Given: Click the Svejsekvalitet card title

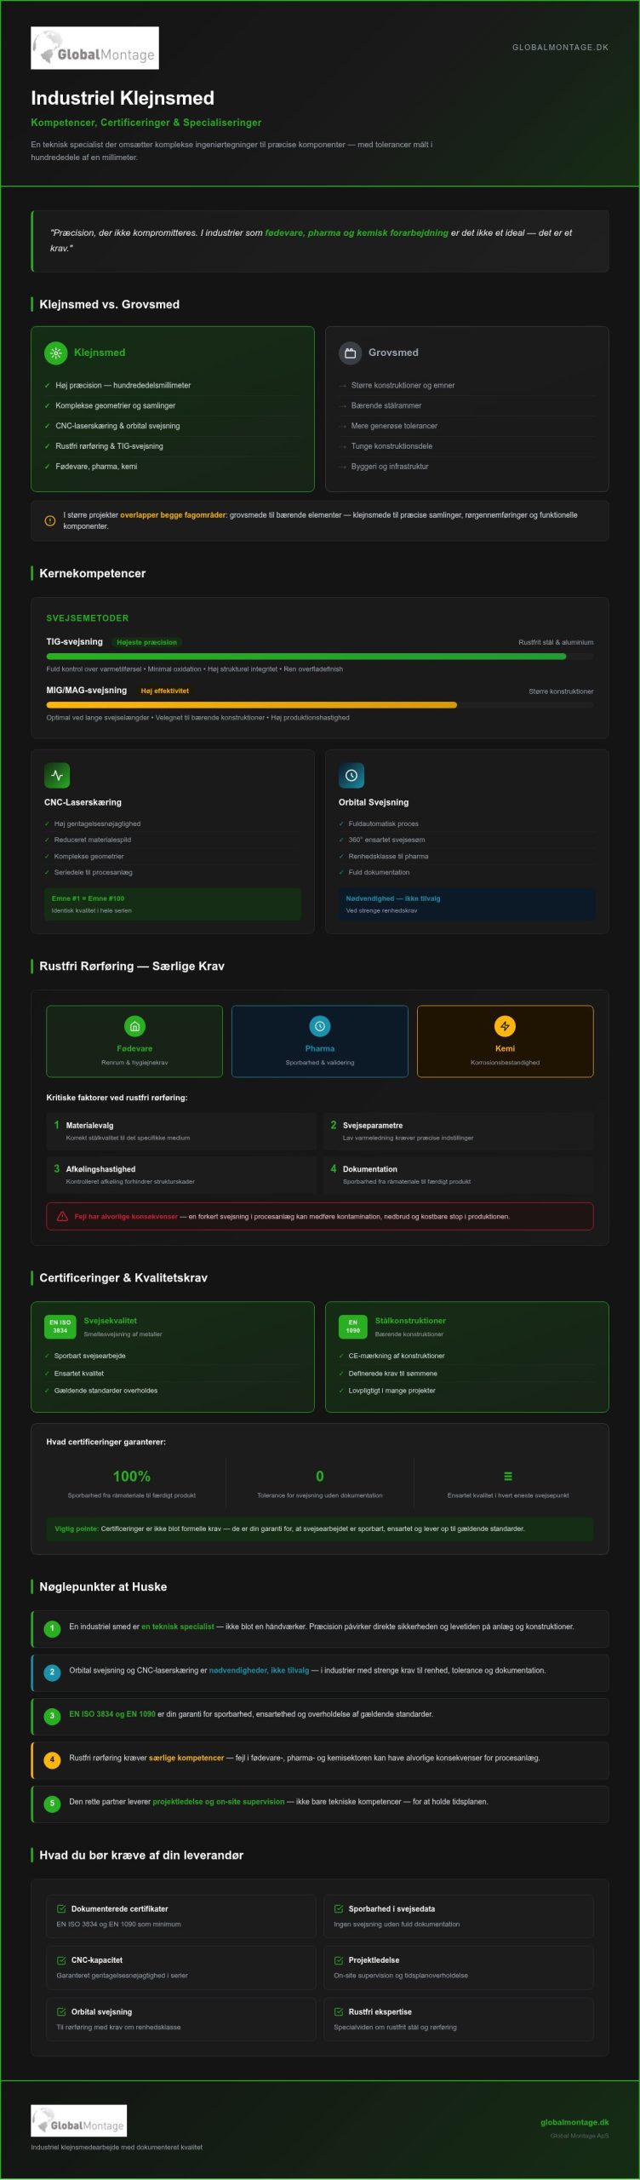Looking at the screenshot, I should point(110,1321).
